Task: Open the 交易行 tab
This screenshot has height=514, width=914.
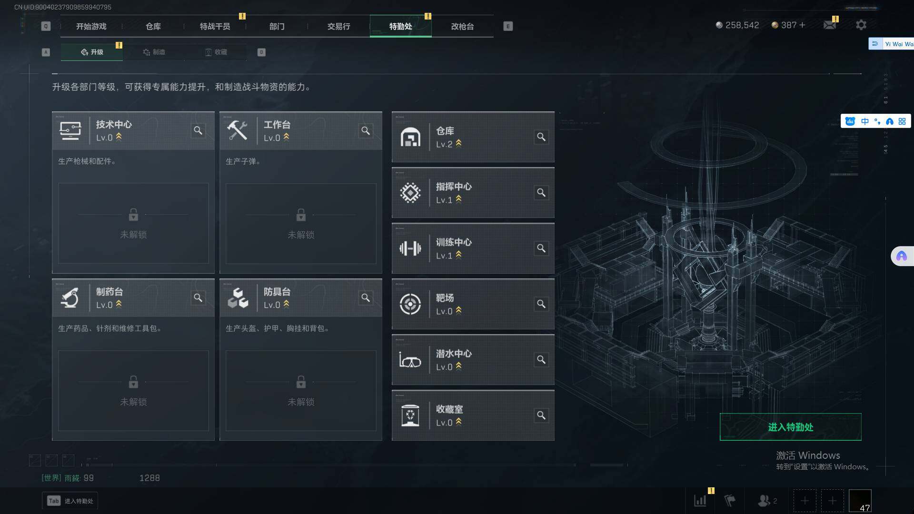Action: (x=339, y=26)
